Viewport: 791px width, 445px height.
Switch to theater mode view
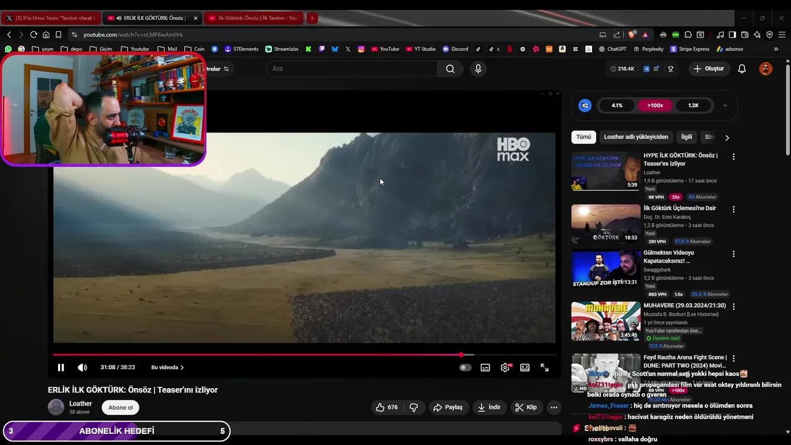[x=525, y=367]
